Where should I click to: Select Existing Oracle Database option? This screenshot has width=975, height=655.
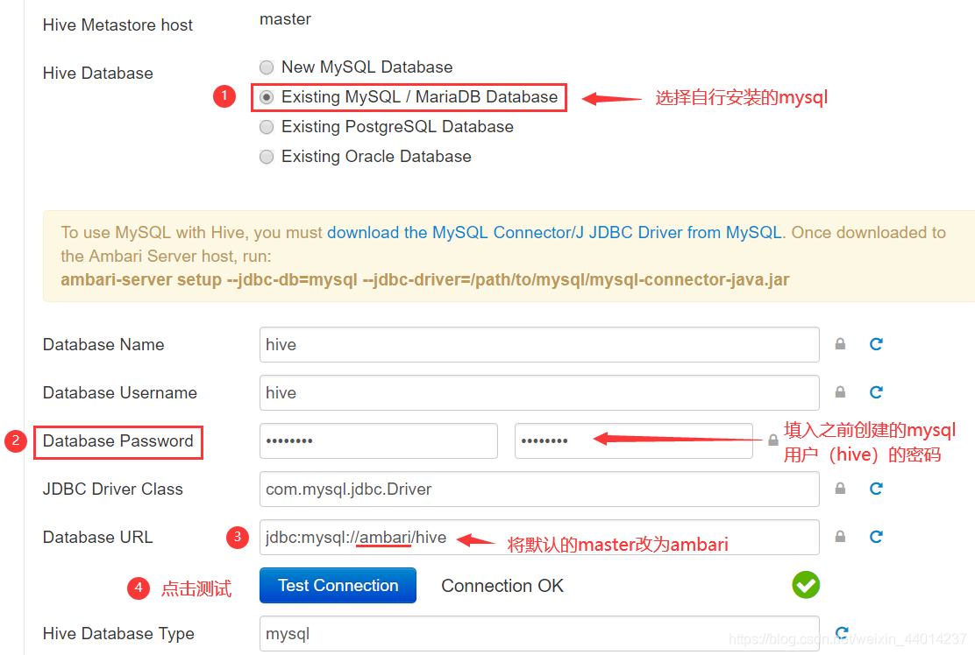267,157
